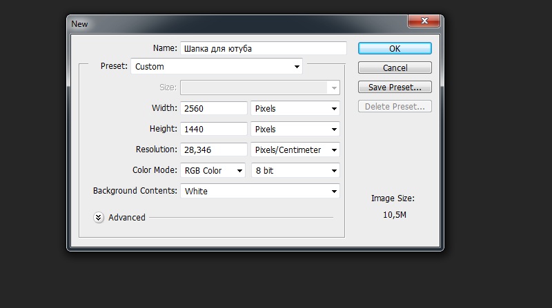Screen dimensions: 552x308
Task: Open the RGB Color mode dropdown
Action: 213,170
